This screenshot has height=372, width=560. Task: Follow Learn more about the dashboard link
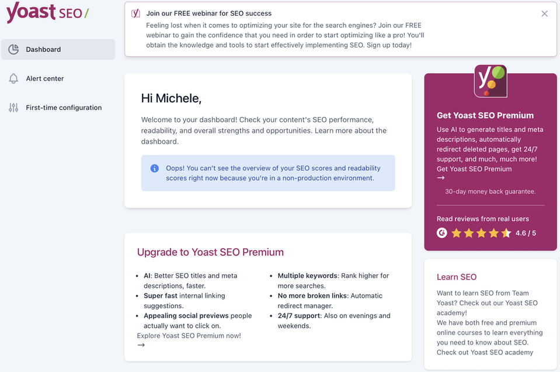264,136
